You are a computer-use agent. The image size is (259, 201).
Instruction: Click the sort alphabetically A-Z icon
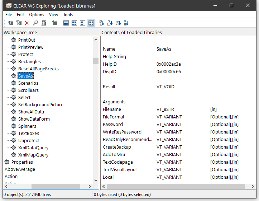click(101, 23)
